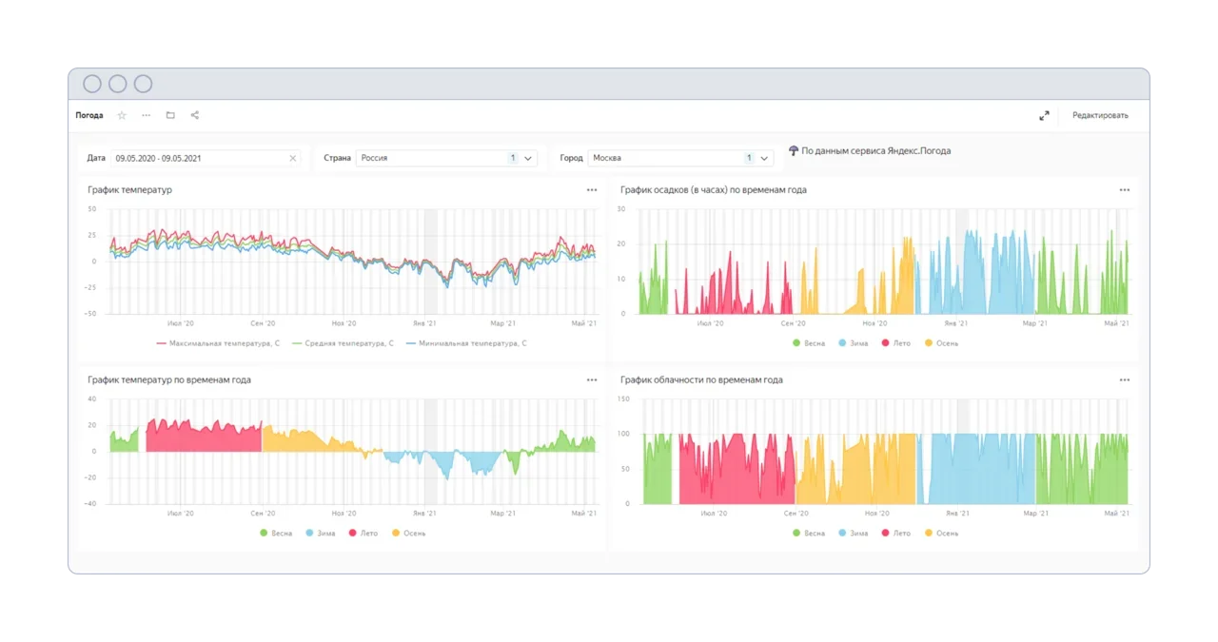Click the Редактировать button
Viewport: 1218px width, 642px height.
pyautogui.click(x=1100, y=115)
